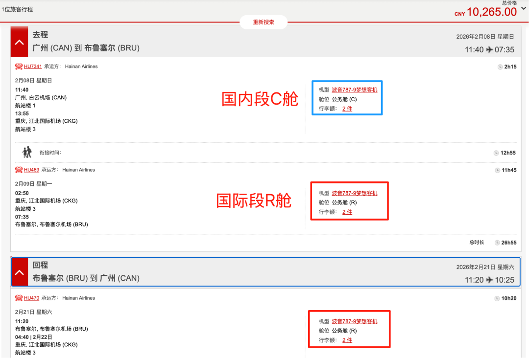
Task: Select the total price CNY 10,265.00
Action: click(485, 12)
